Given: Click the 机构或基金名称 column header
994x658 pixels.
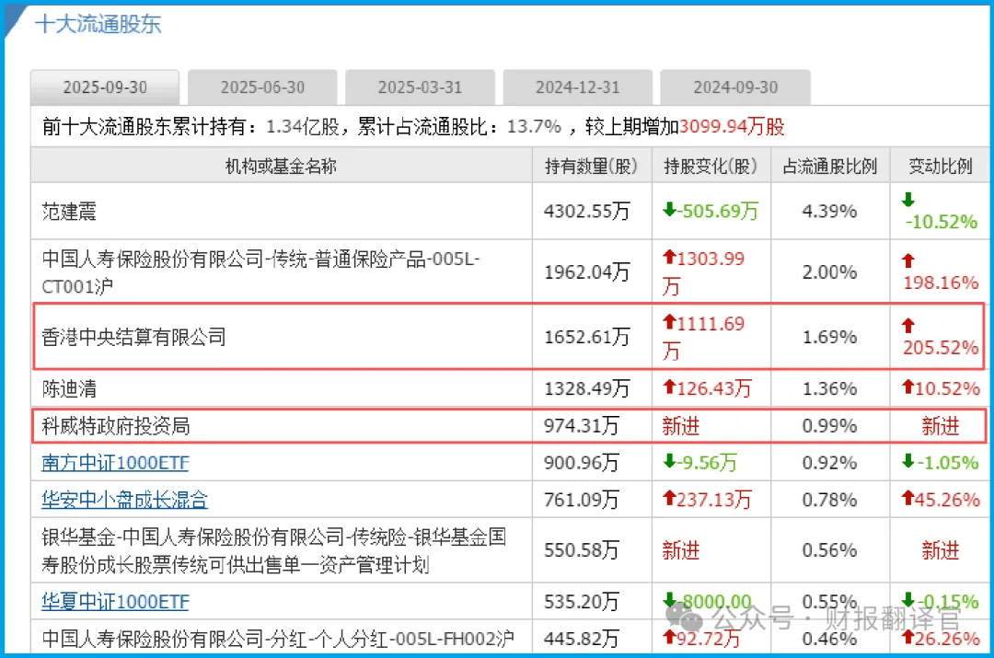Looking at the screenshot, I should pos(282,167).
